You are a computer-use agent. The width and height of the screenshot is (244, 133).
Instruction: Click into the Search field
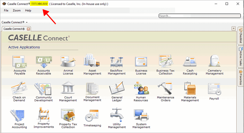[x=200, y=16]
